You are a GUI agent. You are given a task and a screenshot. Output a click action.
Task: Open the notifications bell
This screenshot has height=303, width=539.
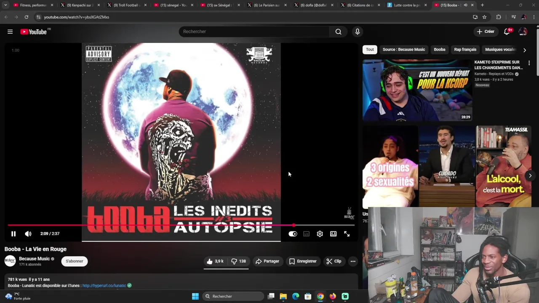507,32
